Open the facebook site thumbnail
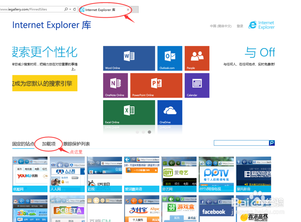Screen dimensions: 301x222 point(216,208)
